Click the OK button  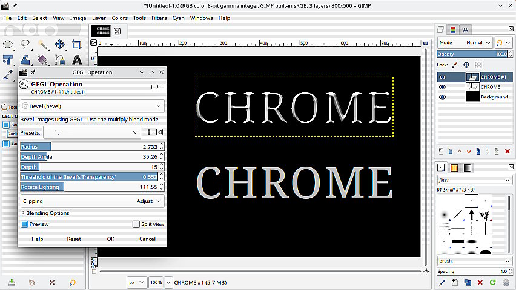point(111,239)
